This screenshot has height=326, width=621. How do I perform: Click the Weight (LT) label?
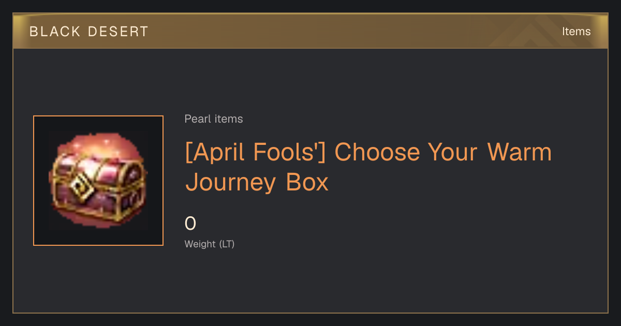coord(210,244)
